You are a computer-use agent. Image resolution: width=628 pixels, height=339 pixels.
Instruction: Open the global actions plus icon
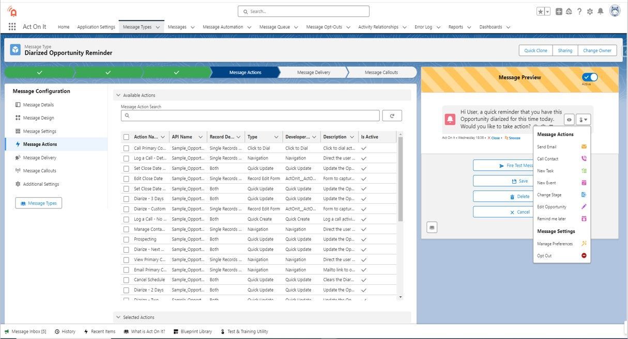pos(559,11)
